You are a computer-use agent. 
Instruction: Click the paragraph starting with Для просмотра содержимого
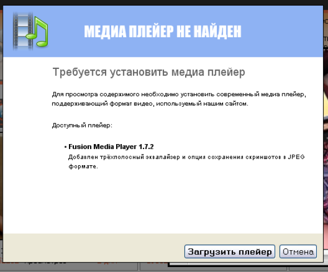coord(179,99)
